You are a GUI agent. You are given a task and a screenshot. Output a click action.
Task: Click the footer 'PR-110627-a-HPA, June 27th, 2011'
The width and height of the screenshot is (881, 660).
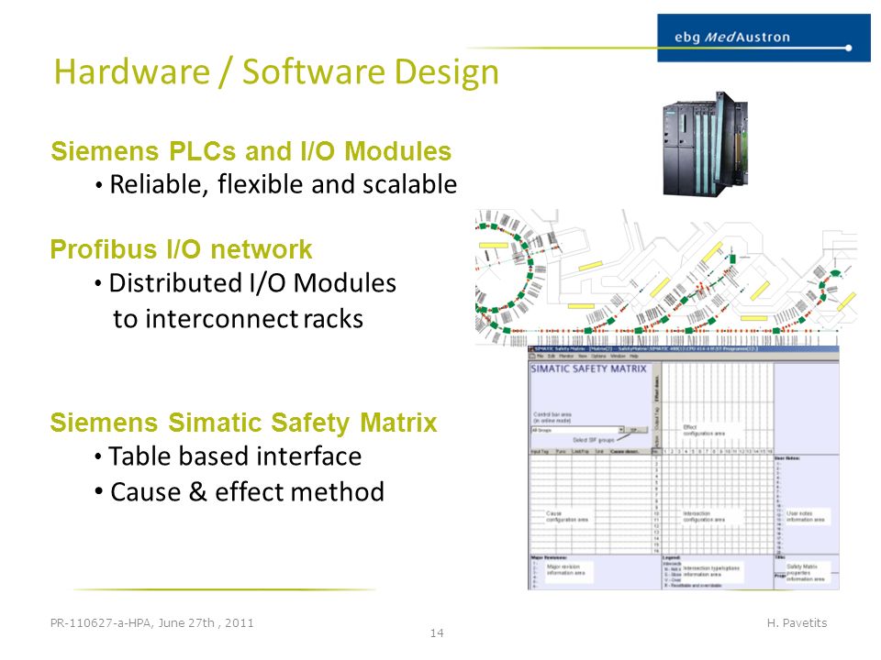coord(151,623)
